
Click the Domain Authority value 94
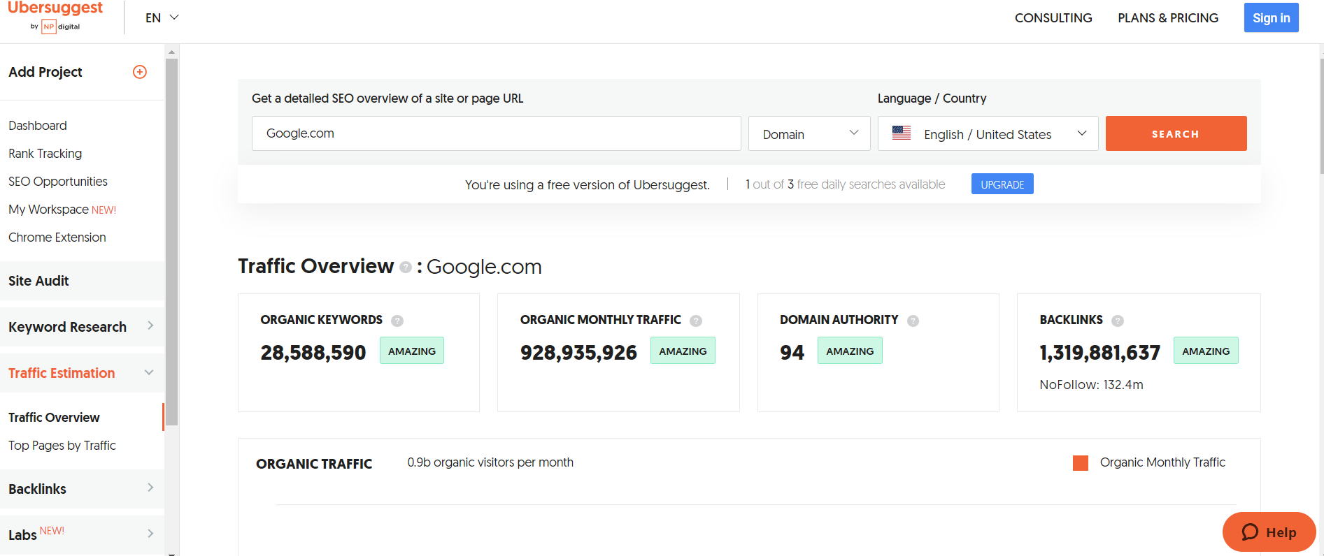(792, 353)
